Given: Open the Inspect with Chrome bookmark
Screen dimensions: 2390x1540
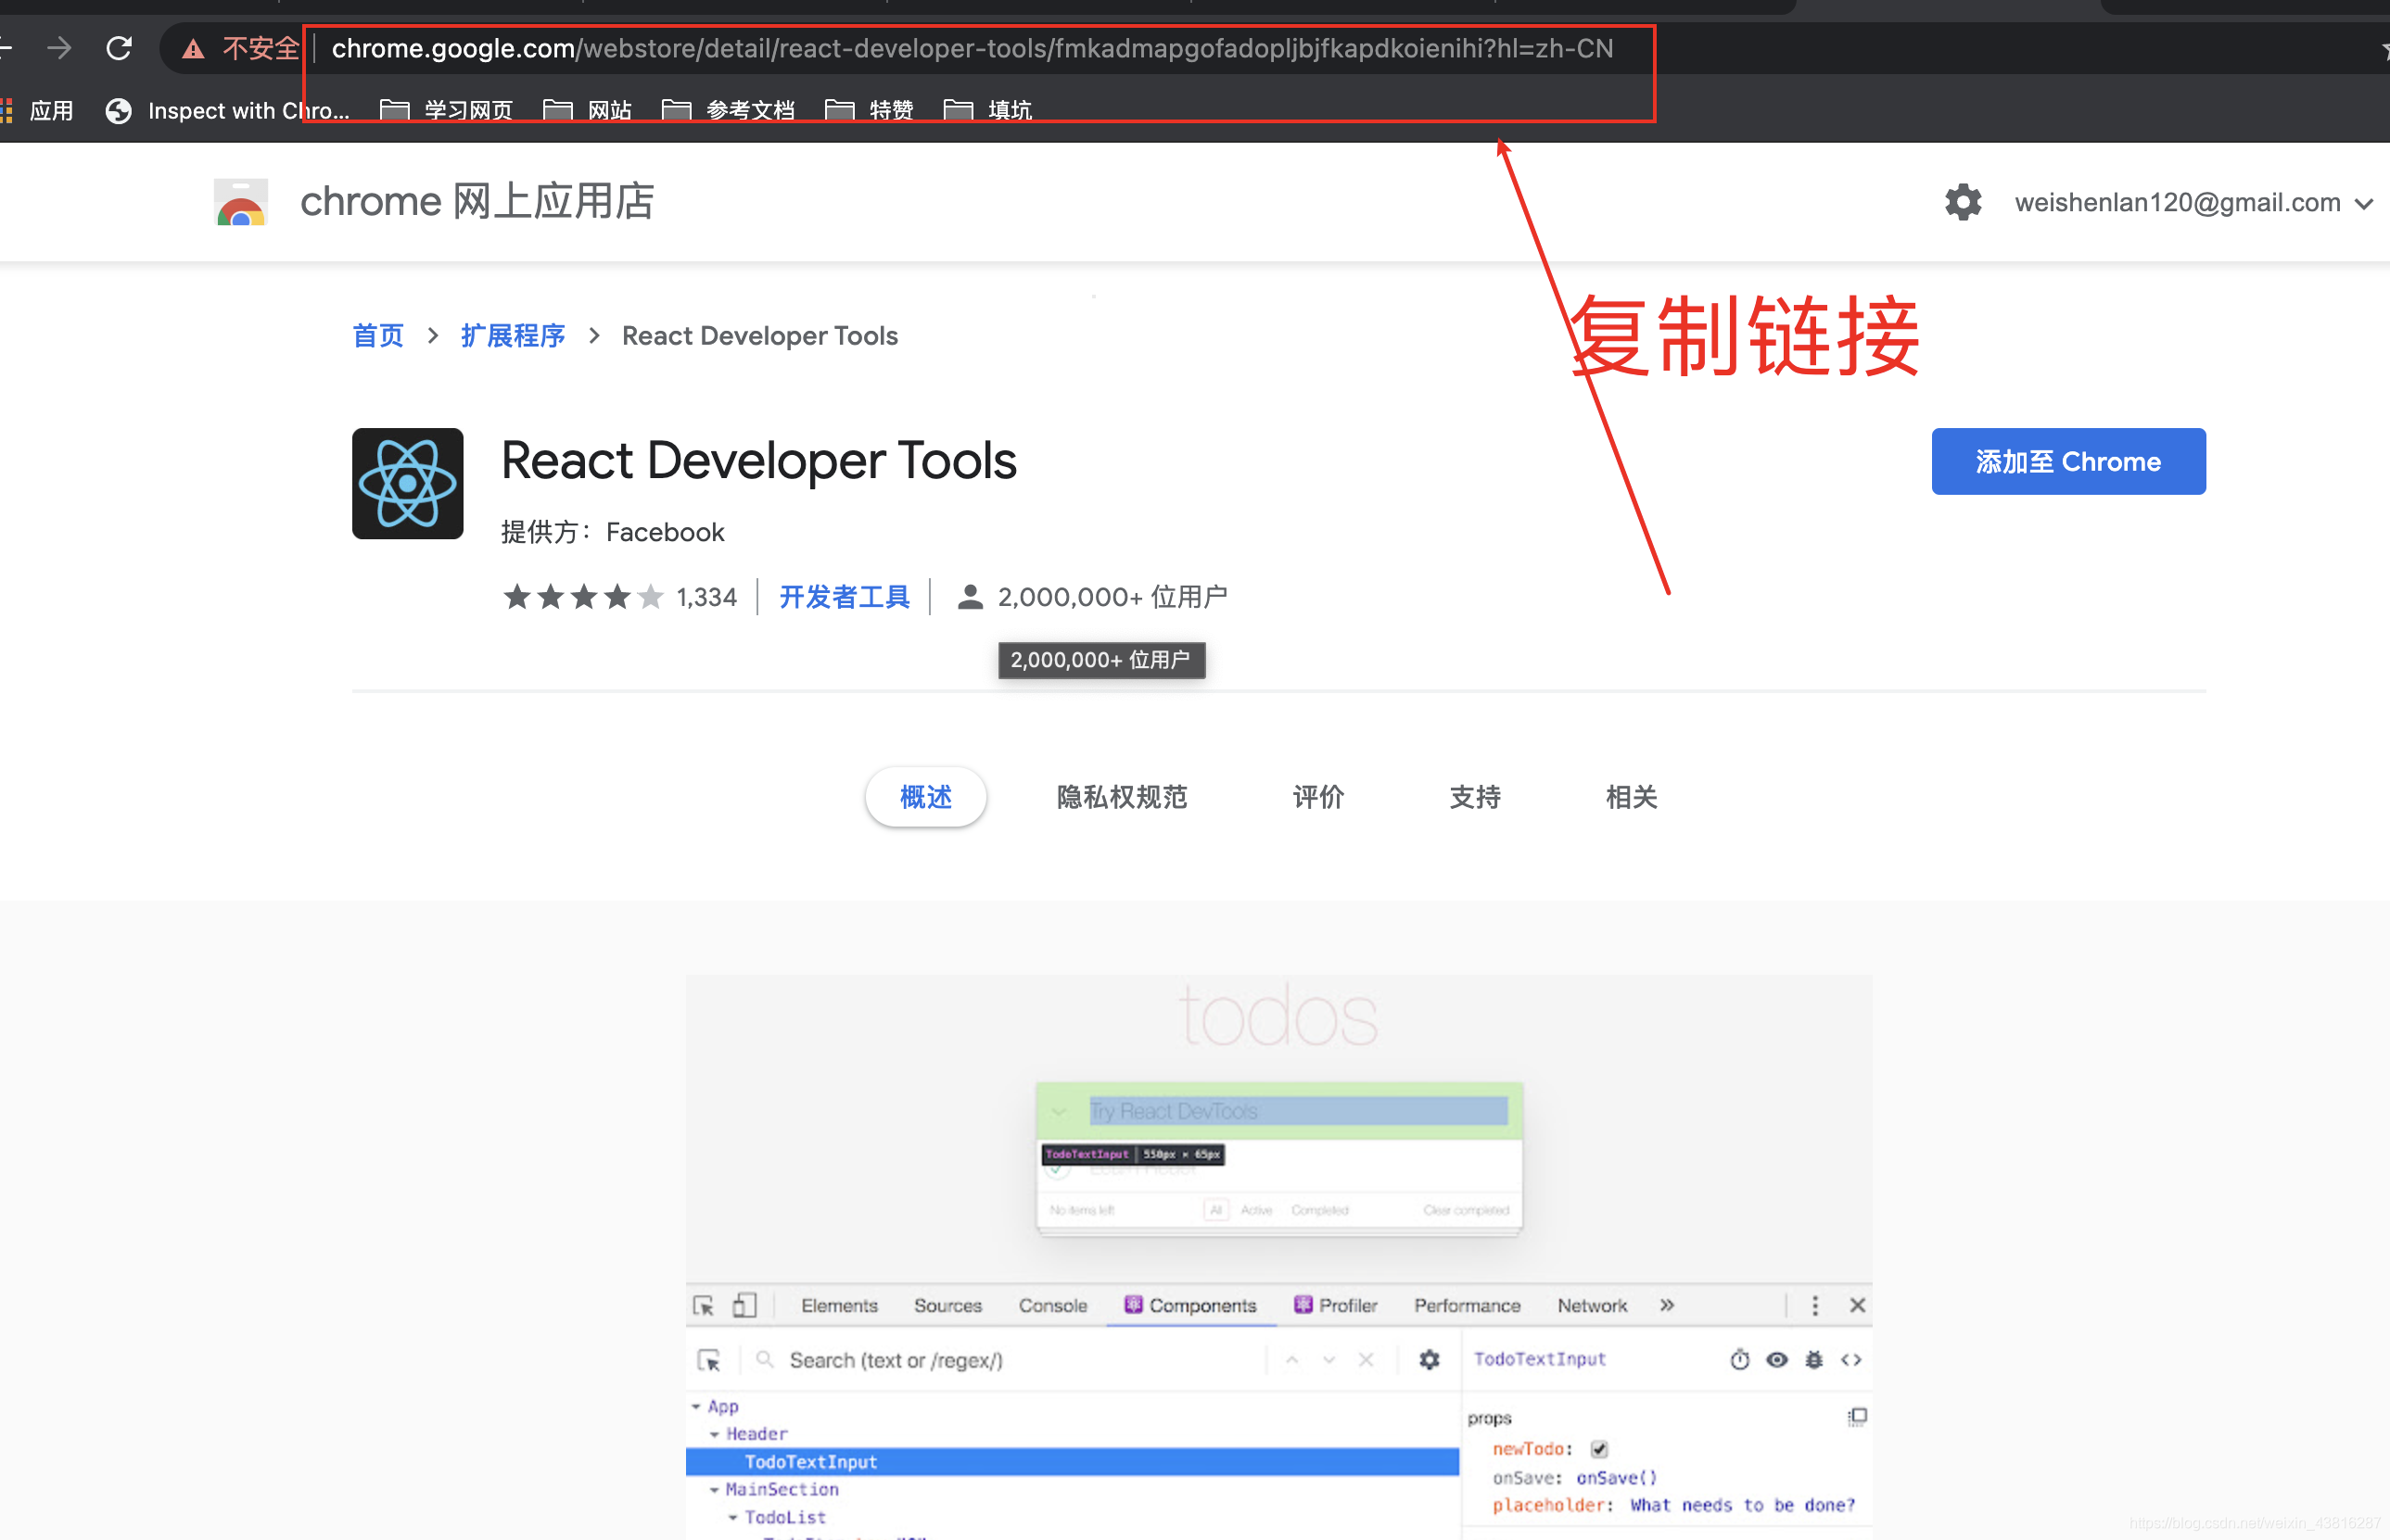Looking at the screenshot, I should coord(228,110).
